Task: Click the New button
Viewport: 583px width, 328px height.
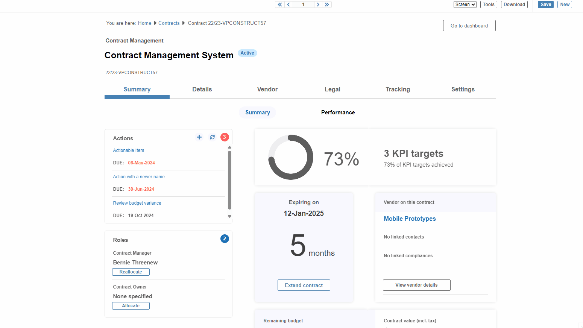Action: tap(565, 5)
